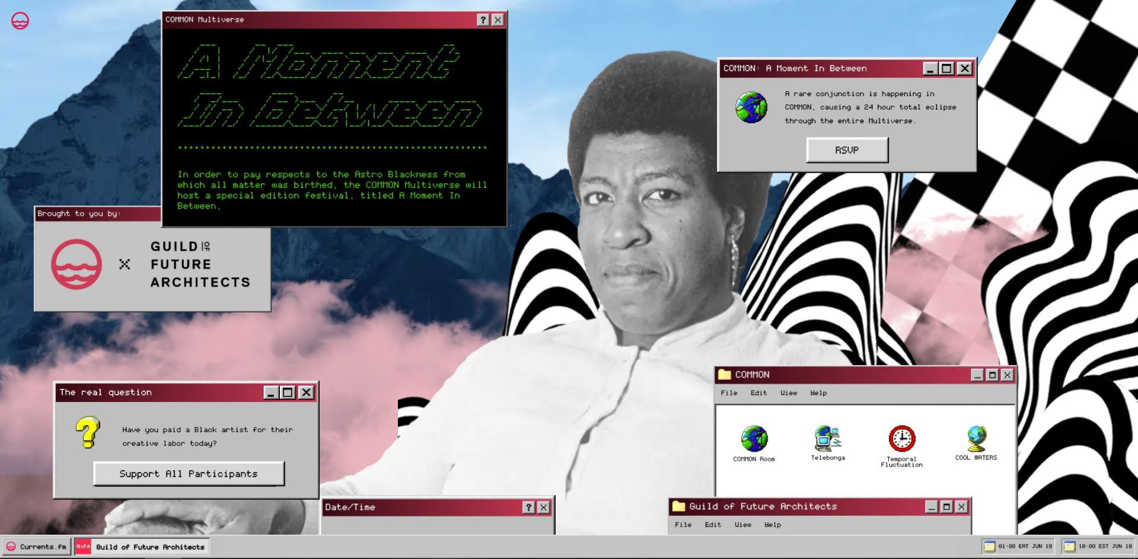Open View menu in Guild of Future Architects window
Image resolution: width=1138 pixels, height=559 pixels.
(743, 525)
